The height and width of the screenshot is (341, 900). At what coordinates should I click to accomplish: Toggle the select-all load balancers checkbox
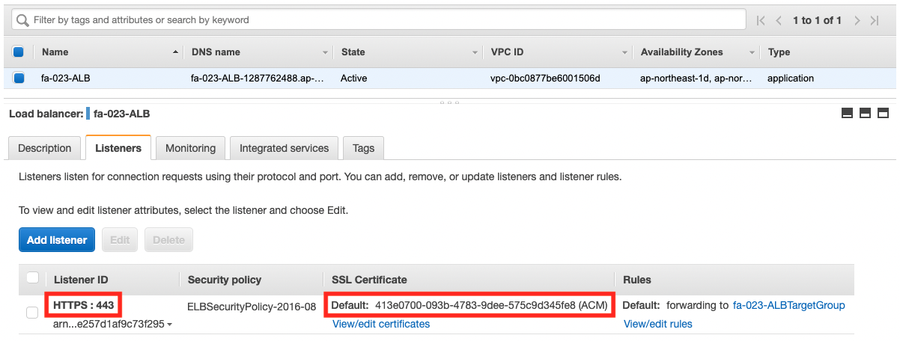19,52
